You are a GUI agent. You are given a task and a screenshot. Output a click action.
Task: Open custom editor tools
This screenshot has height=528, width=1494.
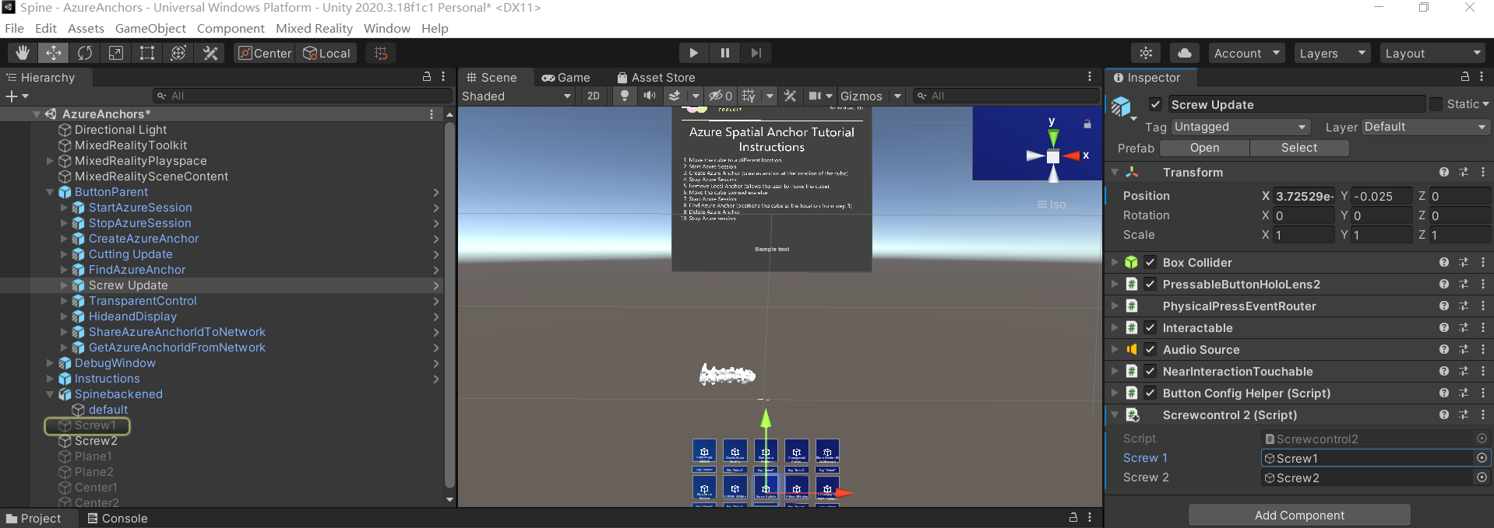tap(210, 53)
